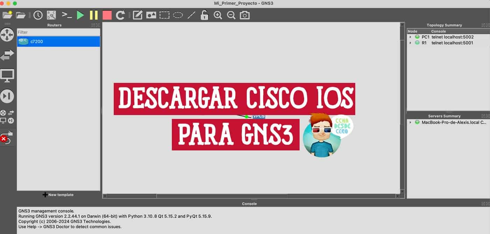Image resolution: width=490 pixels, height=234 pixels.
Task: Suspend all nodes with the pause icon
Action: [x=93, y=15]
